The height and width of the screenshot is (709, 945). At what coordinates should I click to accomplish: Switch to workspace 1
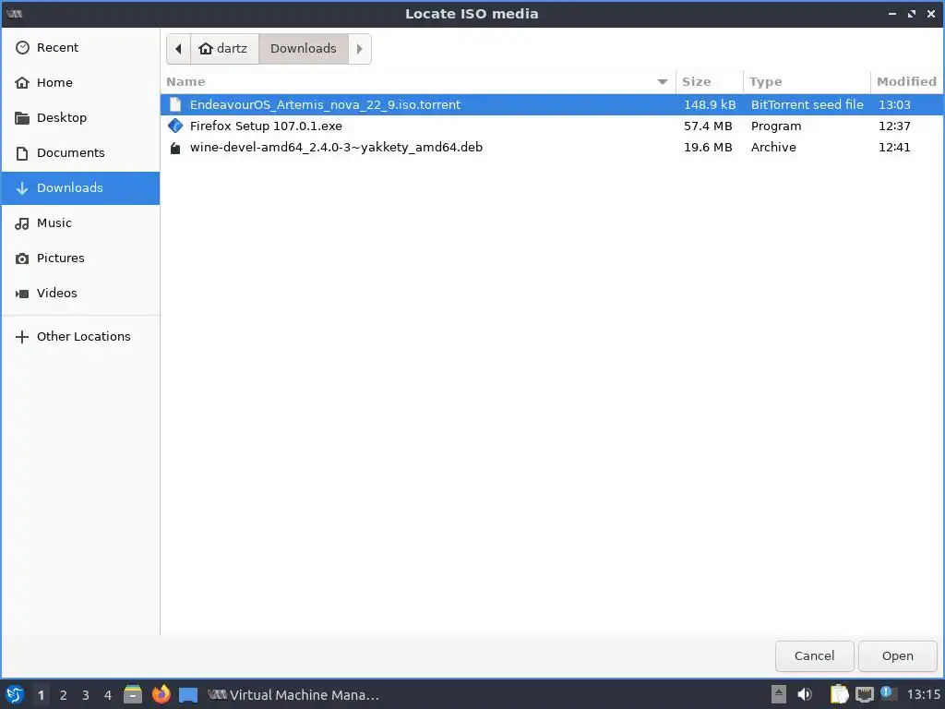[x=41, y=695]
